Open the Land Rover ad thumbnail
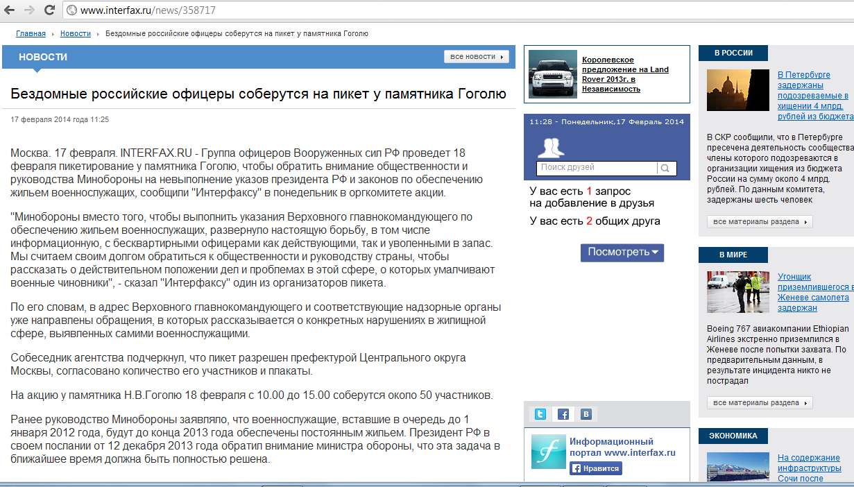 552,74
